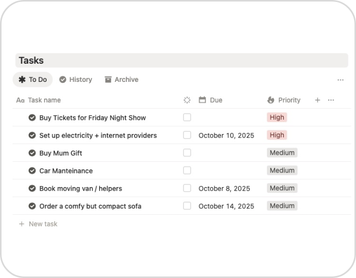
Task: Click check-circle icon beside Order a comfy sofa
Action: click(32, 206)
